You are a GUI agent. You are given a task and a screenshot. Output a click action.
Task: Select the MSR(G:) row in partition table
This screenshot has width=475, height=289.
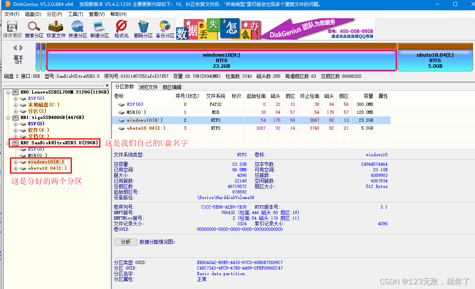[252, 112]
